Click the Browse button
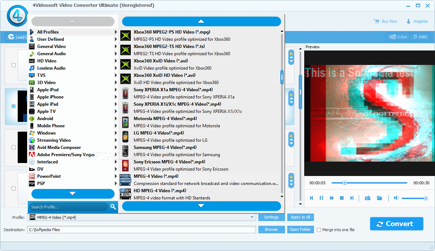 click(x=271, y=230)
